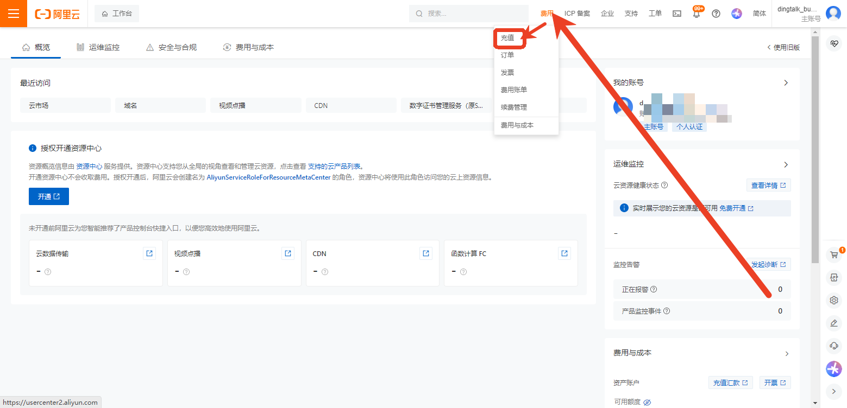Switch to the 安全与合规 tab
Viewport: 847px width, 408px height.
click(x=171, y=48)
